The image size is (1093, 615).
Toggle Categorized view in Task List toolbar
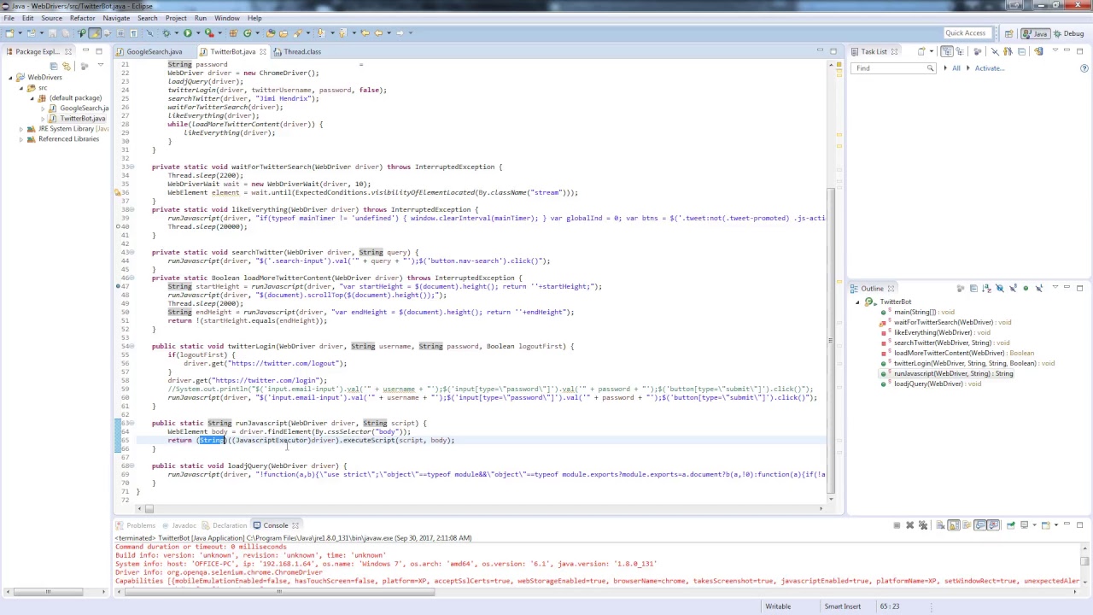click(x=947, y=51)
